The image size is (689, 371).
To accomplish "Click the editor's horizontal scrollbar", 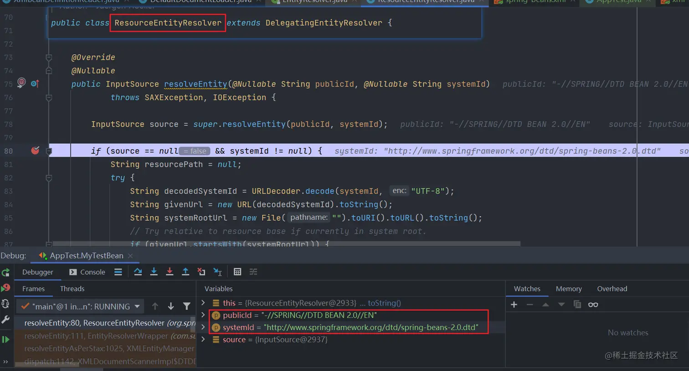I will (x=286, y=244).
